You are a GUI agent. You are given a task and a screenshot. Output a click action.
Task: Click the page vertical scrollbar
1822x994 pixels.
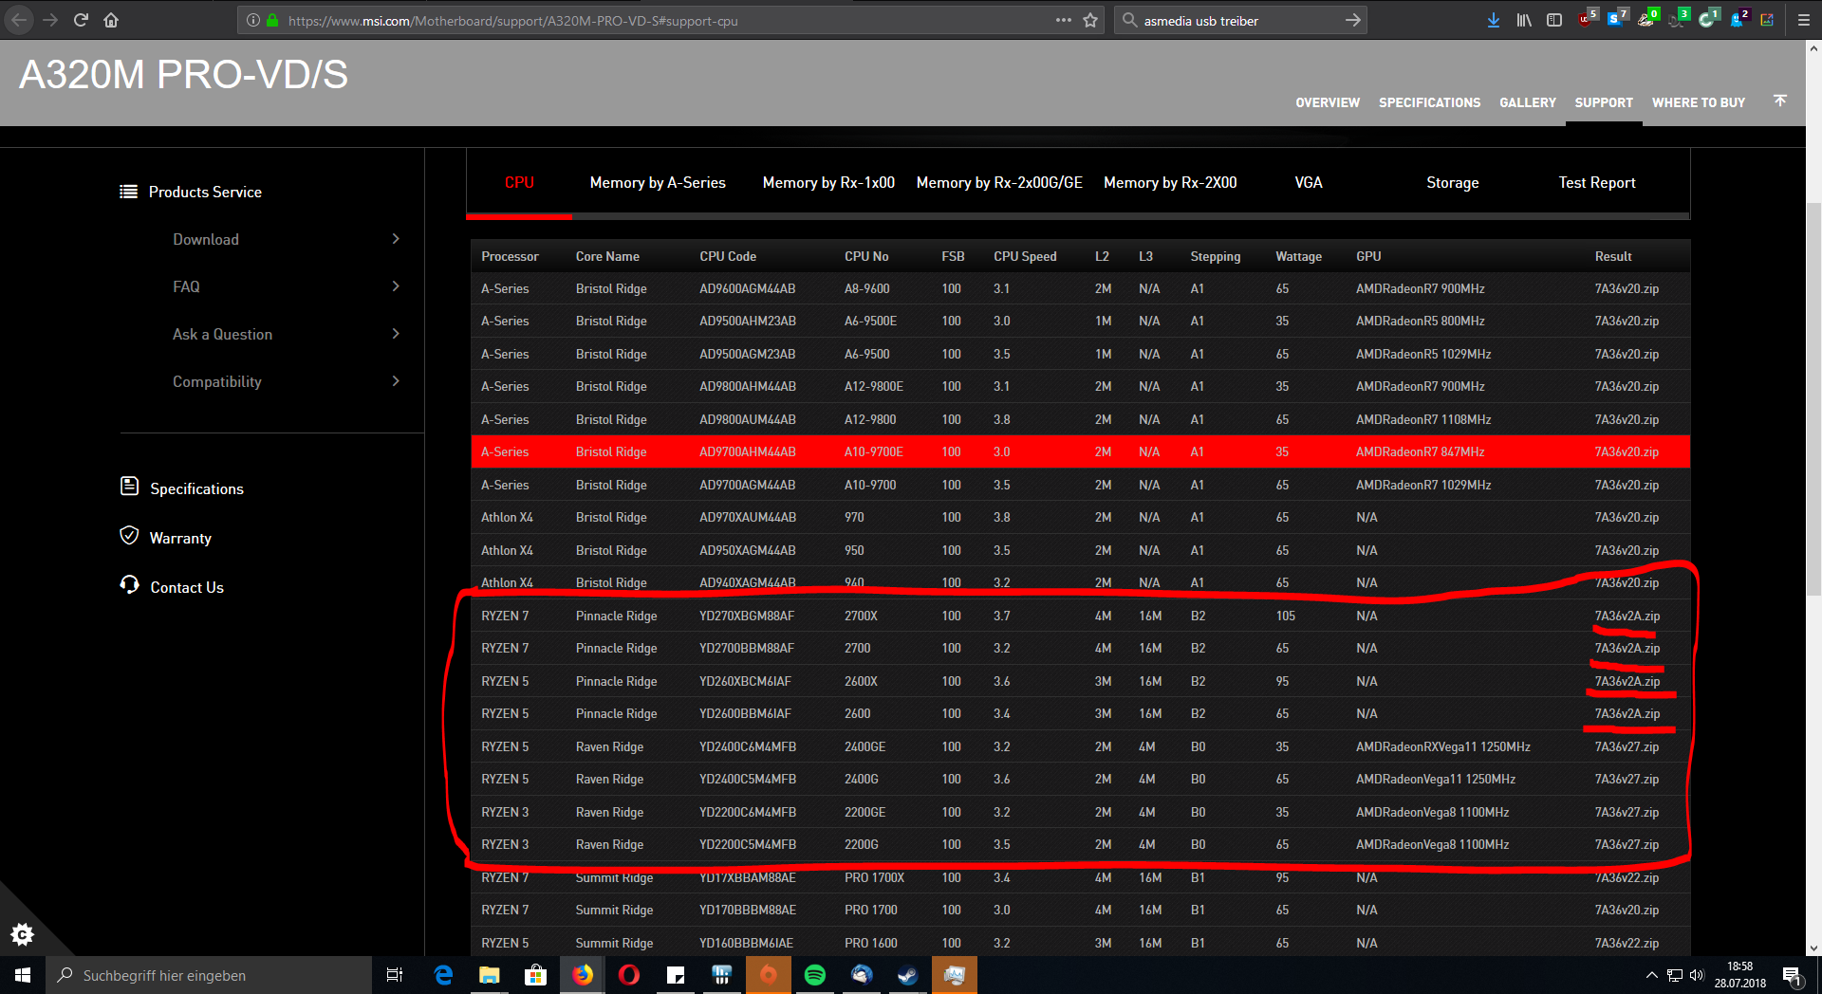[x=1813, y=398]
